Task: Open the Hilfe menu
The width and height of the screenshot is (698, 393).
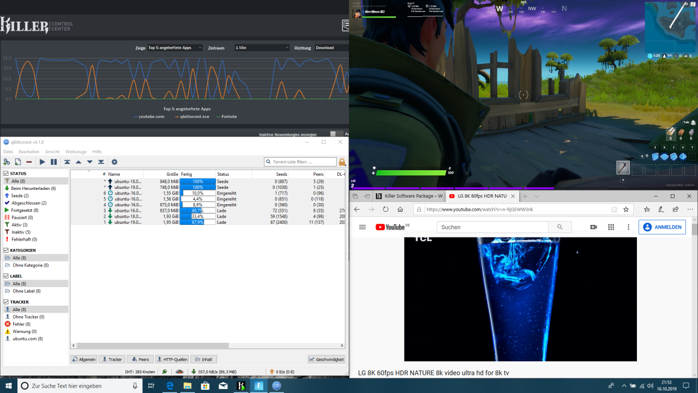Action: [97, 152]
